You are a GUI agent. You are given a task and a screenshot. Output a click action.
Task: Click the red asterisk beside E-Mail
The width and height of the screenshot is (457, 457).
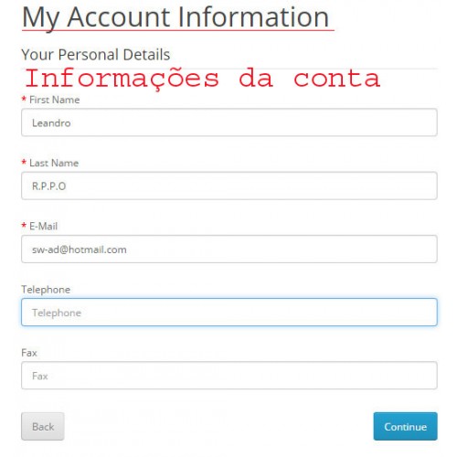[24, 226]
